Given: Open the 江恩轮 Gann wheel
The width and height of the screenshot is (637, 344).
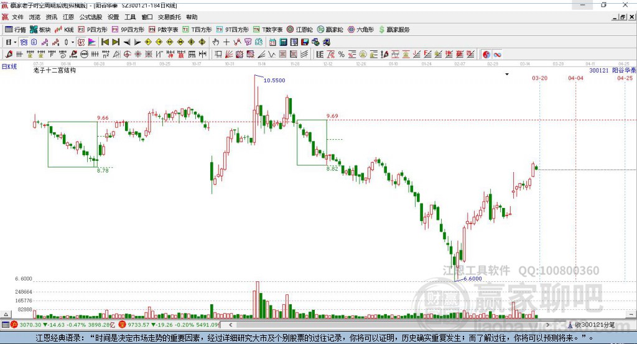Looking at the screenshot, I should click(300, 30).
